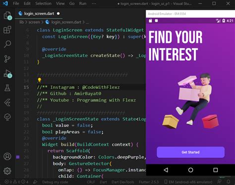This screenshot has height=185, width=235.
Task: Click CRLF line ending selector
Action: tap(91, 182)
